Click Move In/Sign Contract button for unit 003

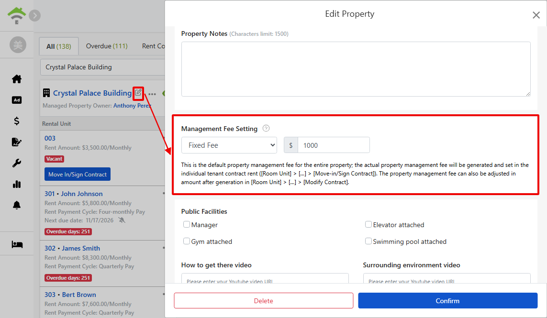(x=78, y=175)
